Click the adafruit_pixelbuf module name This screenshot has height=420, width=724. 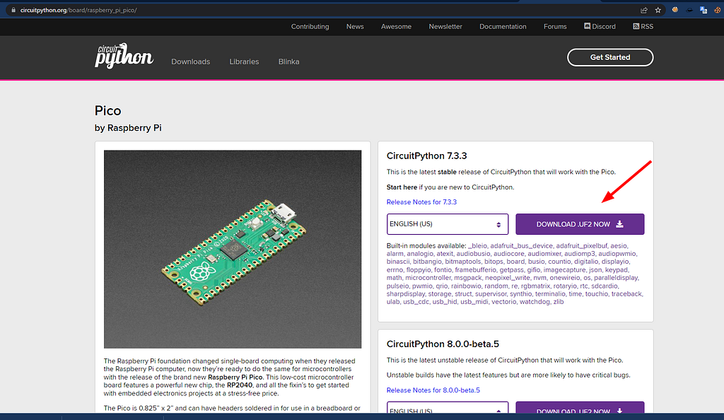[582, 245]
